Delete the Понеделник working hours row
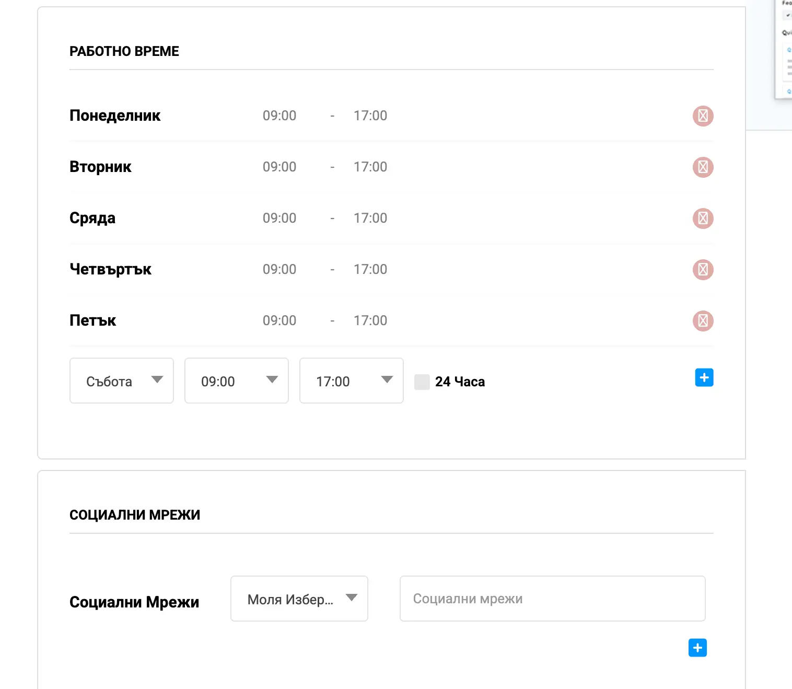This screenshot has width=792, height=689. 703,116
